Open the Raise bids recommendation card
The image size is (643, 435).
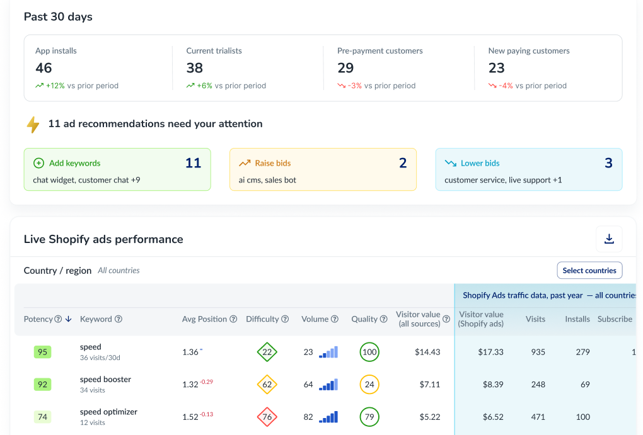click(323, 169)
